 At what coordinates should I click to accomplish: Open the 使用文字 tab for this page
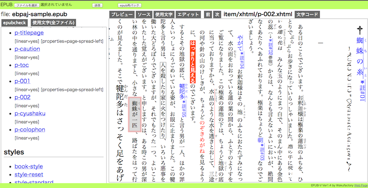[164, 15]
